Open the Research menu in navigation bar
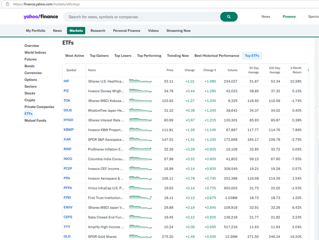Screen dimensions: 319x240 click(x=98, y=31)
